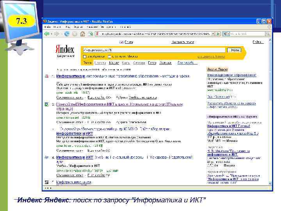Image resolution: width=281 pixels, height=211 pixels.
Task: Click the search magnifier icon in toolbar
Action: pyautogui.click(x=268, y=34)
